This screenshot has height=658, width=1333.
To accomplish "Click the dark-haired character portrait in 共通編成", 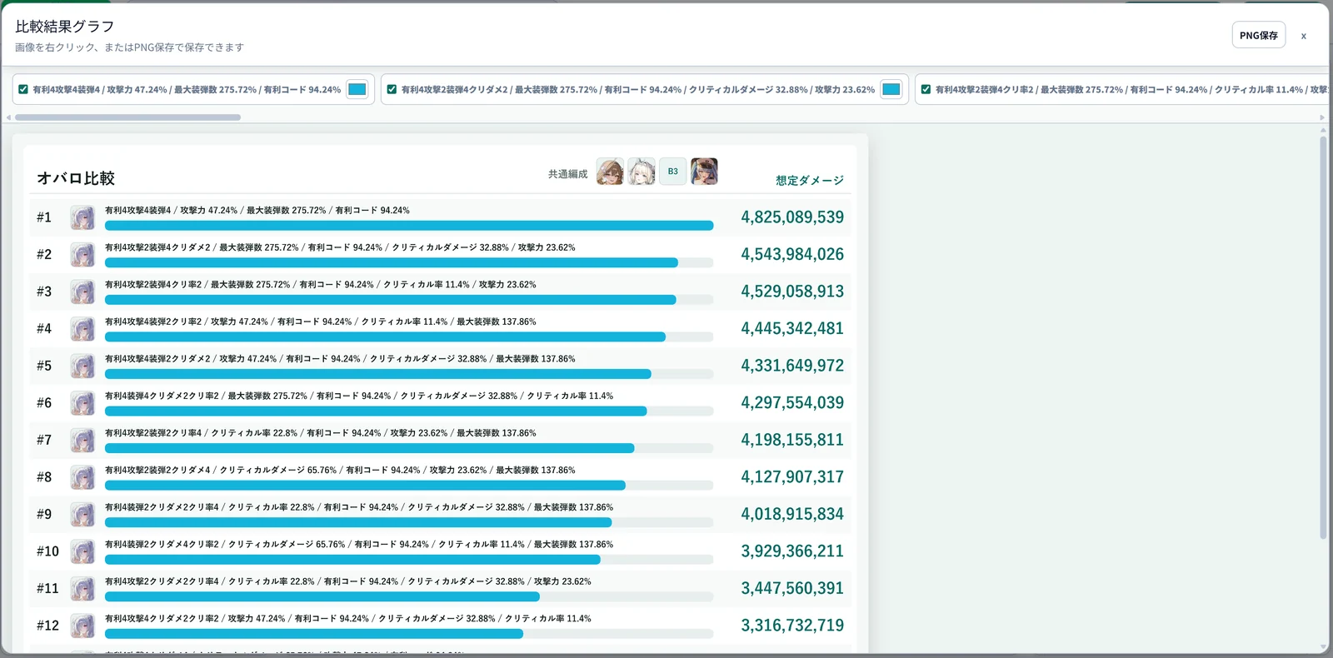I will click(704, 172).
